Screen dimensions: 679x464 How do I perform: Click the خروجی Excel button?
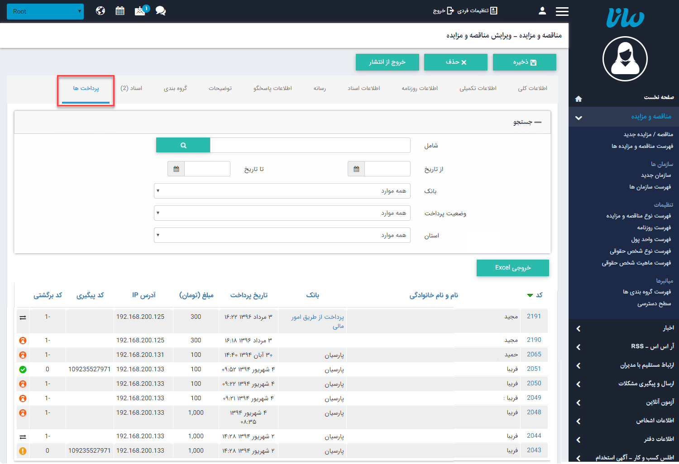click(x=512, y=268)
